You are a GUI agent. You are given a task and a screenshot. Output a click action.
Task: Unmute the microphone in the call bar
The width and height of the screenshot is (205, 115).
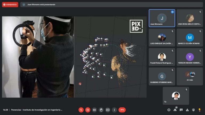point(81,110)
